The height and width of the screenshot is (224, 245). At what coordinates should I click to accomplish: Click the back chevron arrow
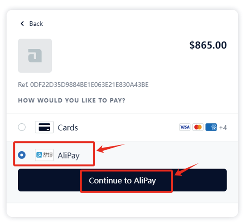click(22, 24)
